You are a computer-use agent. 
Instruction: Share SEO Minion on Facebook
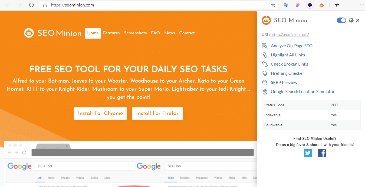(322, 153)
